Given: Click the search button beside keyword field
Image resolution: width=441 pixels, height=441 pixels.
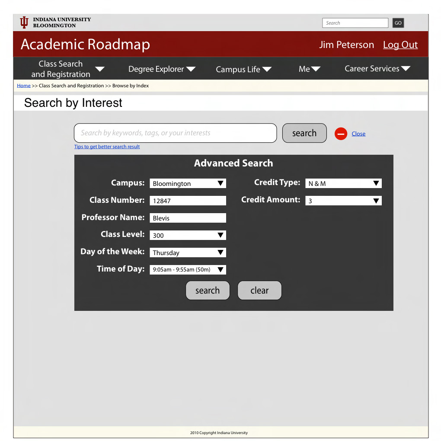Looking at the screenshot, I should (304, 133).
